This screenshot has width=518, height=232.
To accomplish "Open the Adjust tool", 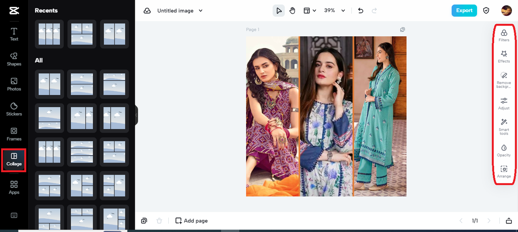I will (x=504, y=103).
